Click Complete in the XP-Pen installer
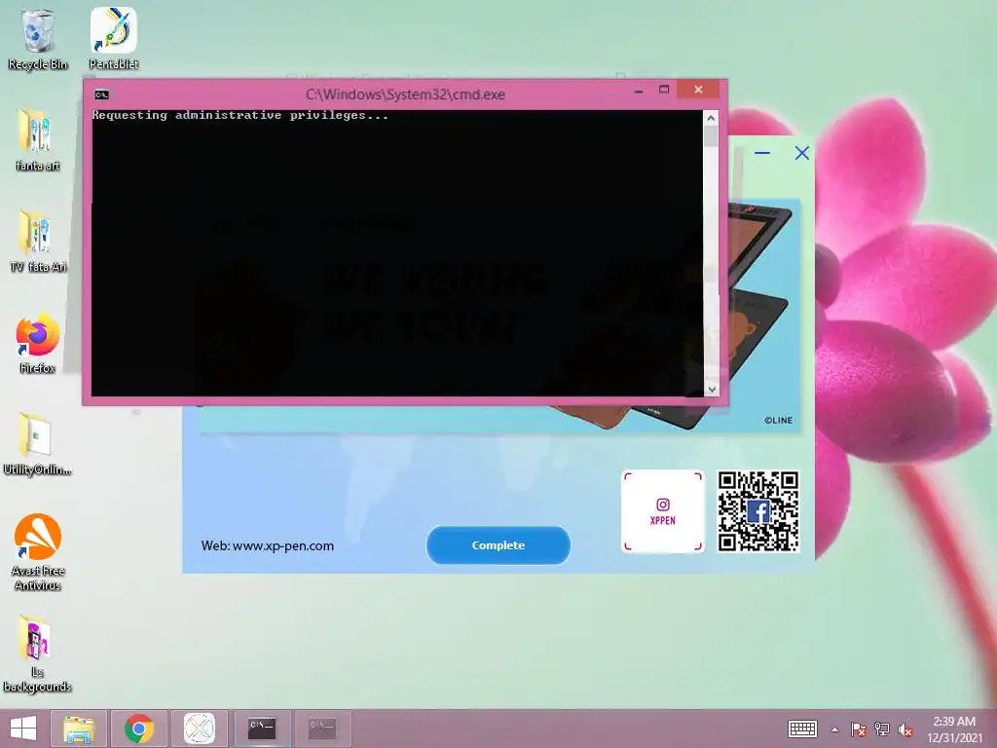Image resolution: width=997 pixels, height=748 pixels. 498,545
